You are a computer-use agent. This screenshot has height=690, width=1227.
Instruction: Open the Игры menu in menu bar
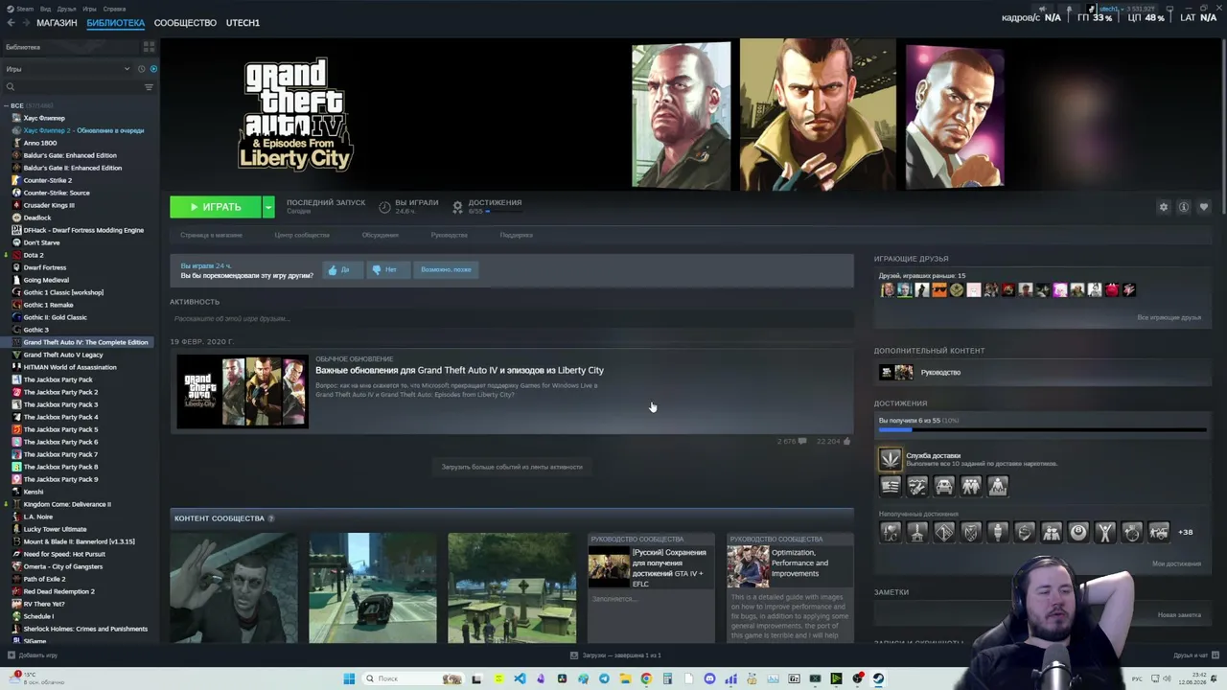(x=89, y=9)
